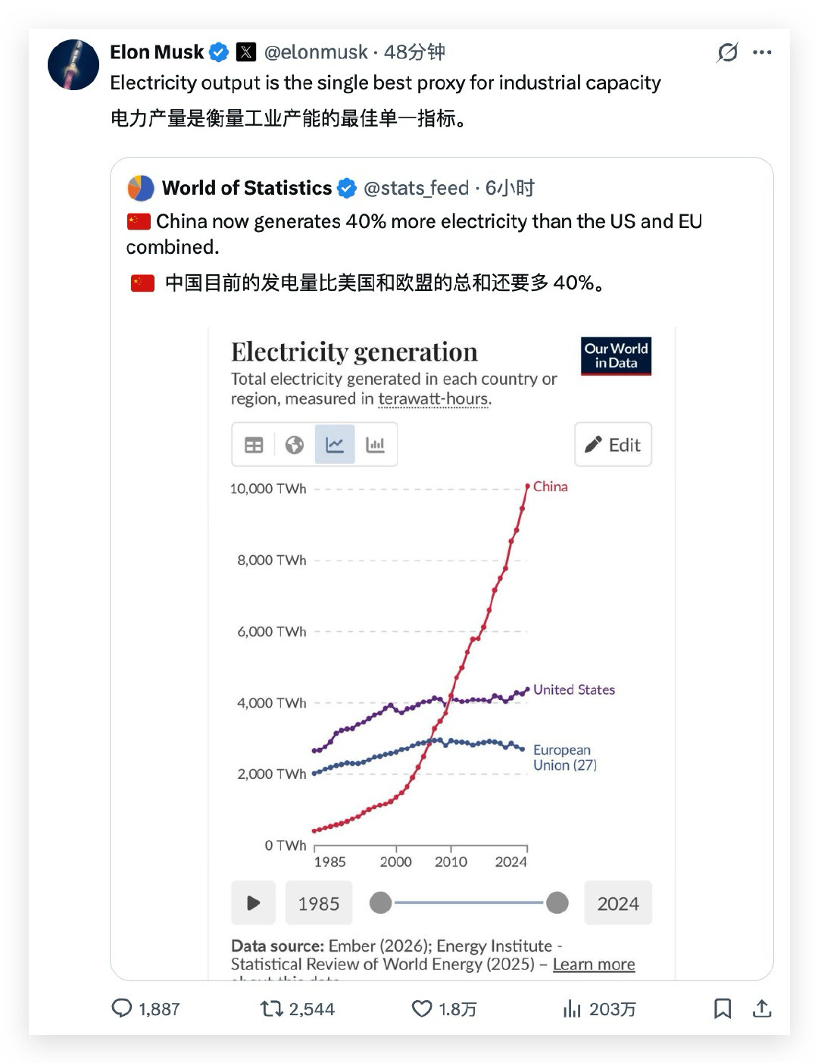Select the 1985 start year box
This screenshot has height=1063, width=818.
pyautogui.click(x=319, y=902)
